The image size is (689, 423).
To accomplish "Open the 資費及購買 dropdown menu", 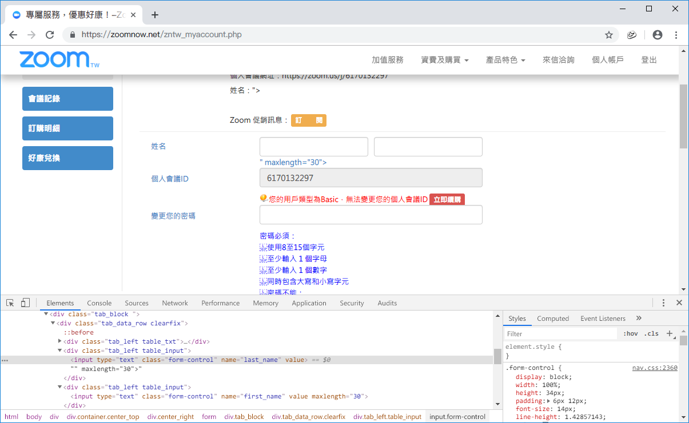I will click(445, 60).
